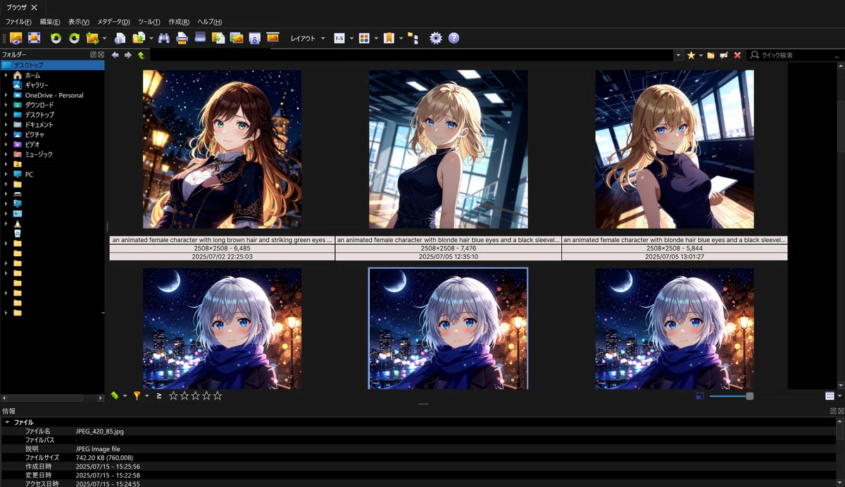Open the ヘルプ(H) menu

[209, 22]
